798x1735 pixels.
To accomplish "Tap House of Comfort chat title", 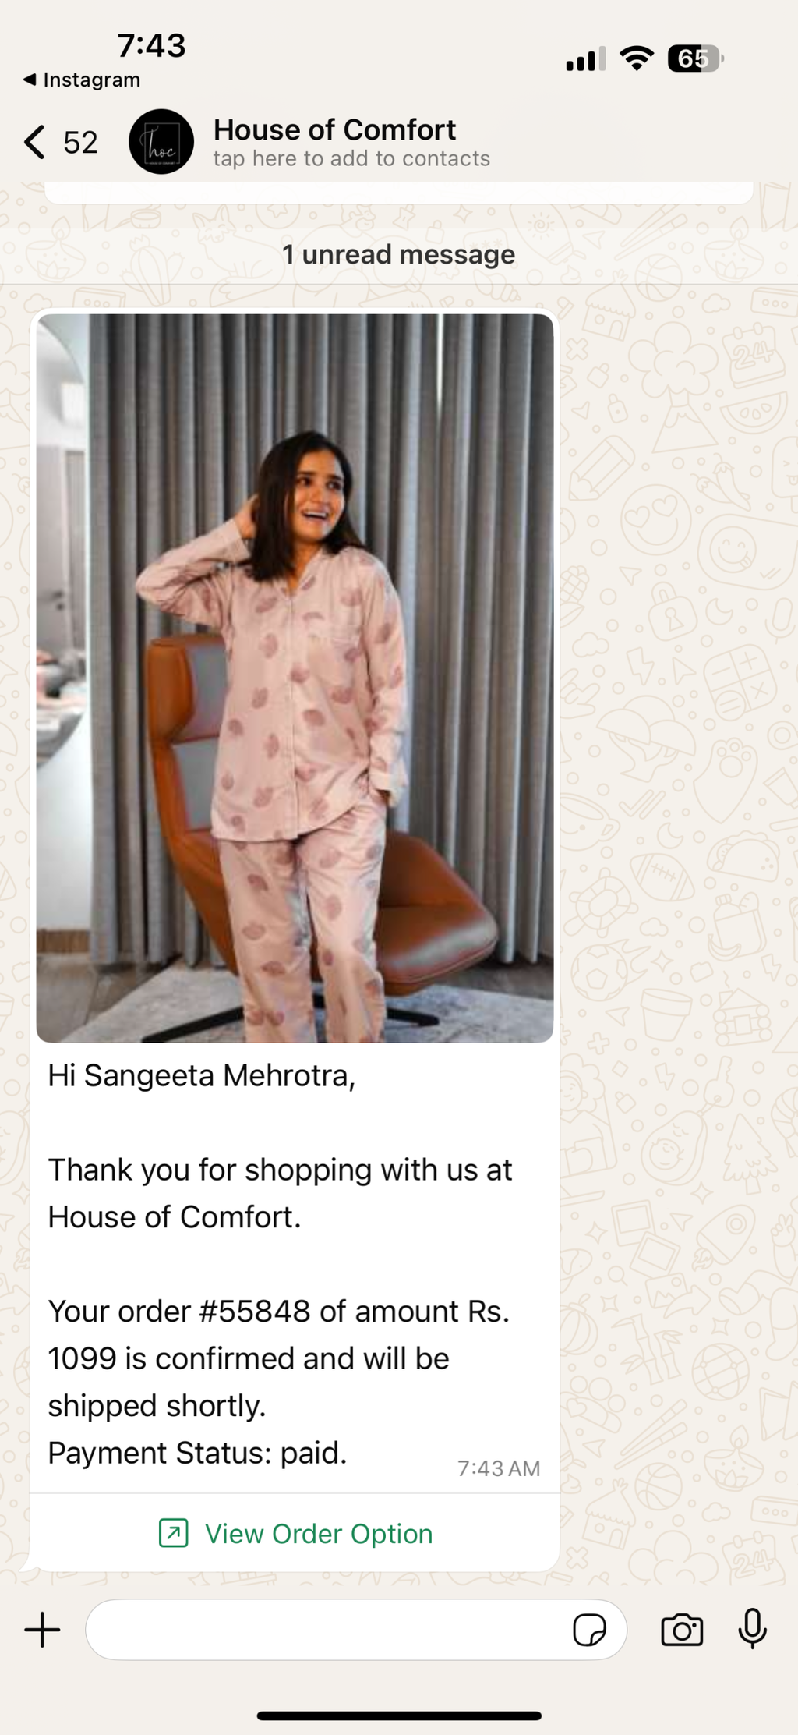I will coord(334,129).
